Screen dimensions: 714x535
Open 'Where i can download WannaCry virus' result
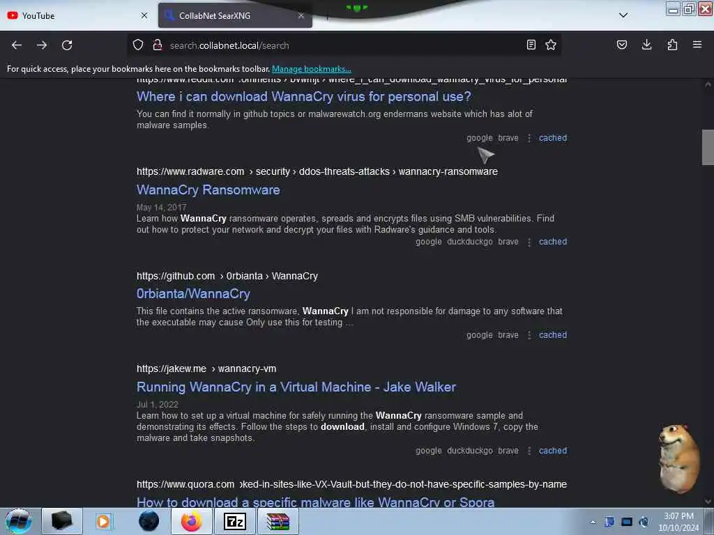click(x=304, y=96)
